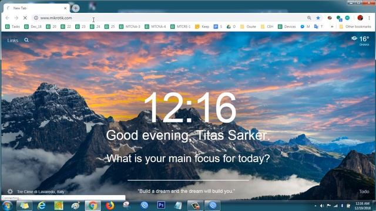Open the Devices bookmark
The image size is (376, 211).
pyautogui.click(x=287, y=26)
